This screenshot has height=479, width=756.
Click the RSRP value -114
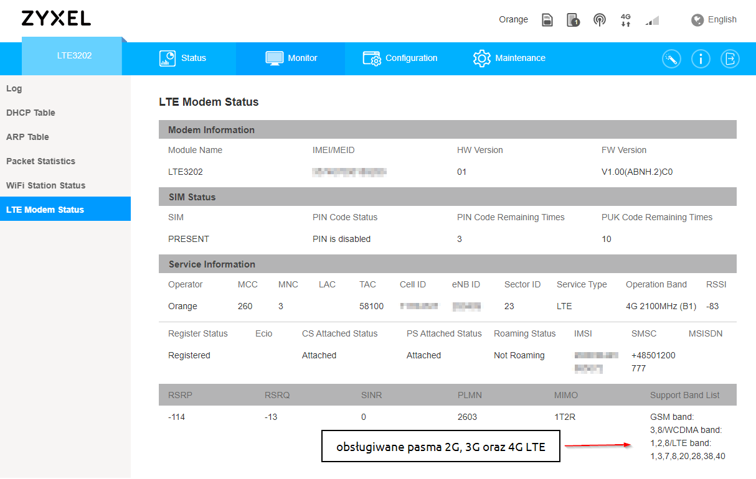coord(176,417)
